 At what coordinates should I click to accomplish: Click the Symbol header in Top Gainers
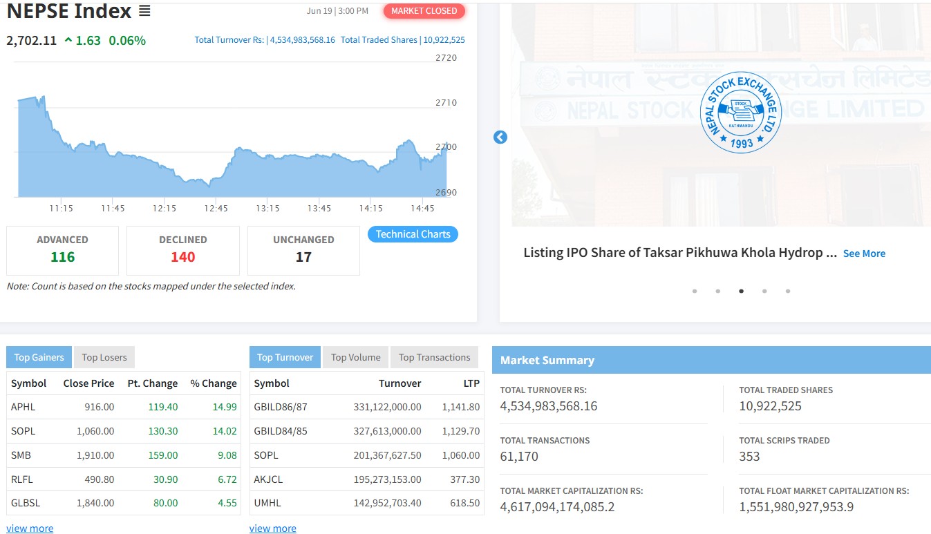click(x=28, y=383)
